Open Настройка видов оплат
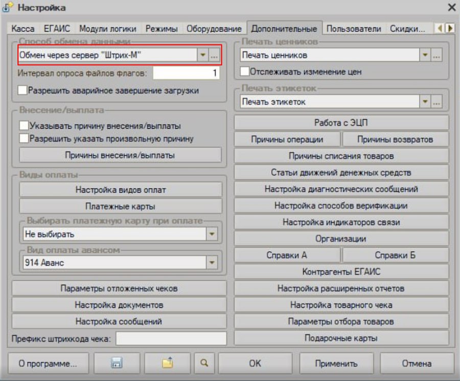This screenshot has height=381, width=460. pos(121,189)
